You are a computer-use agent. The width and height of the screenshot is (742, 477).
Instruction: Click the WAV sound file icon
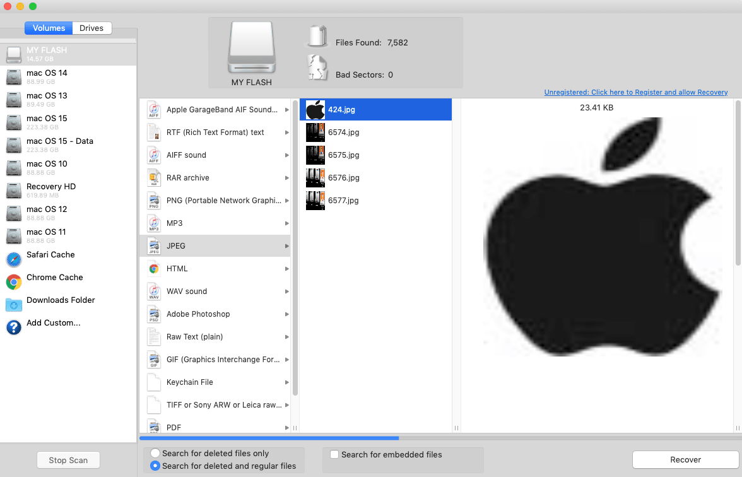[154, 291]
